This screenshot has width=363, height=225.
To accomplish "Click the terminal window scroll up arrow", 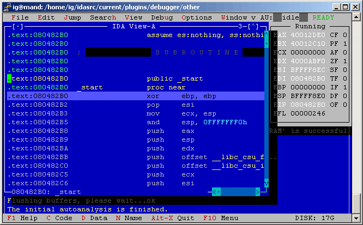I will [356, 17].
